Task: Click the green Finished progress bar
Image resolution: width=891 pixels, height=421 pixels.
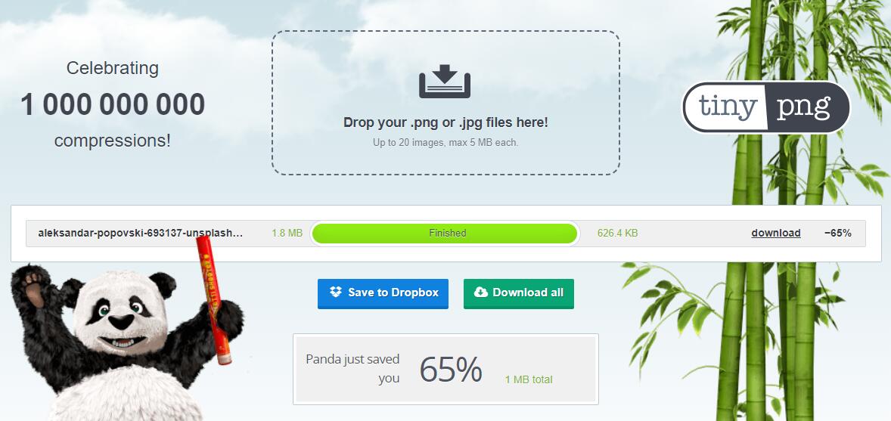Action: tap(445, 234)
